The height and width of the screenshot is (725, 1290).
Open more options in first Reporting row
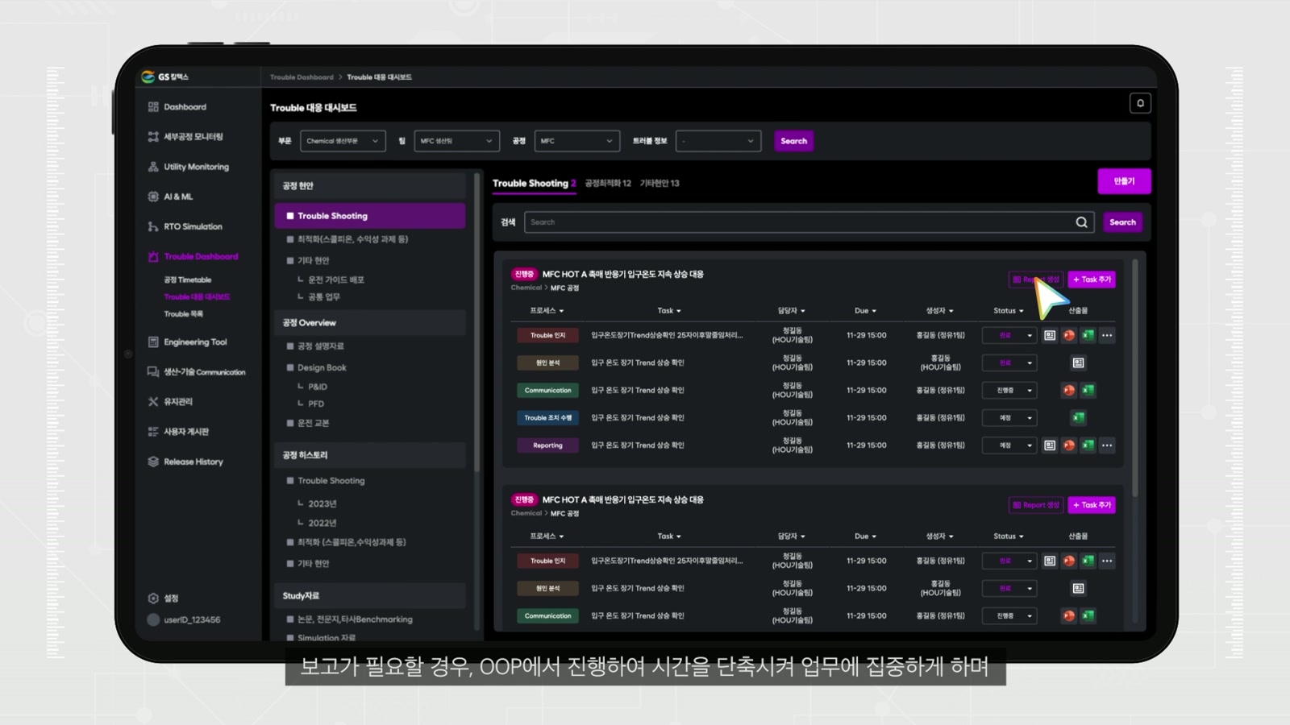coord(1107,445)
